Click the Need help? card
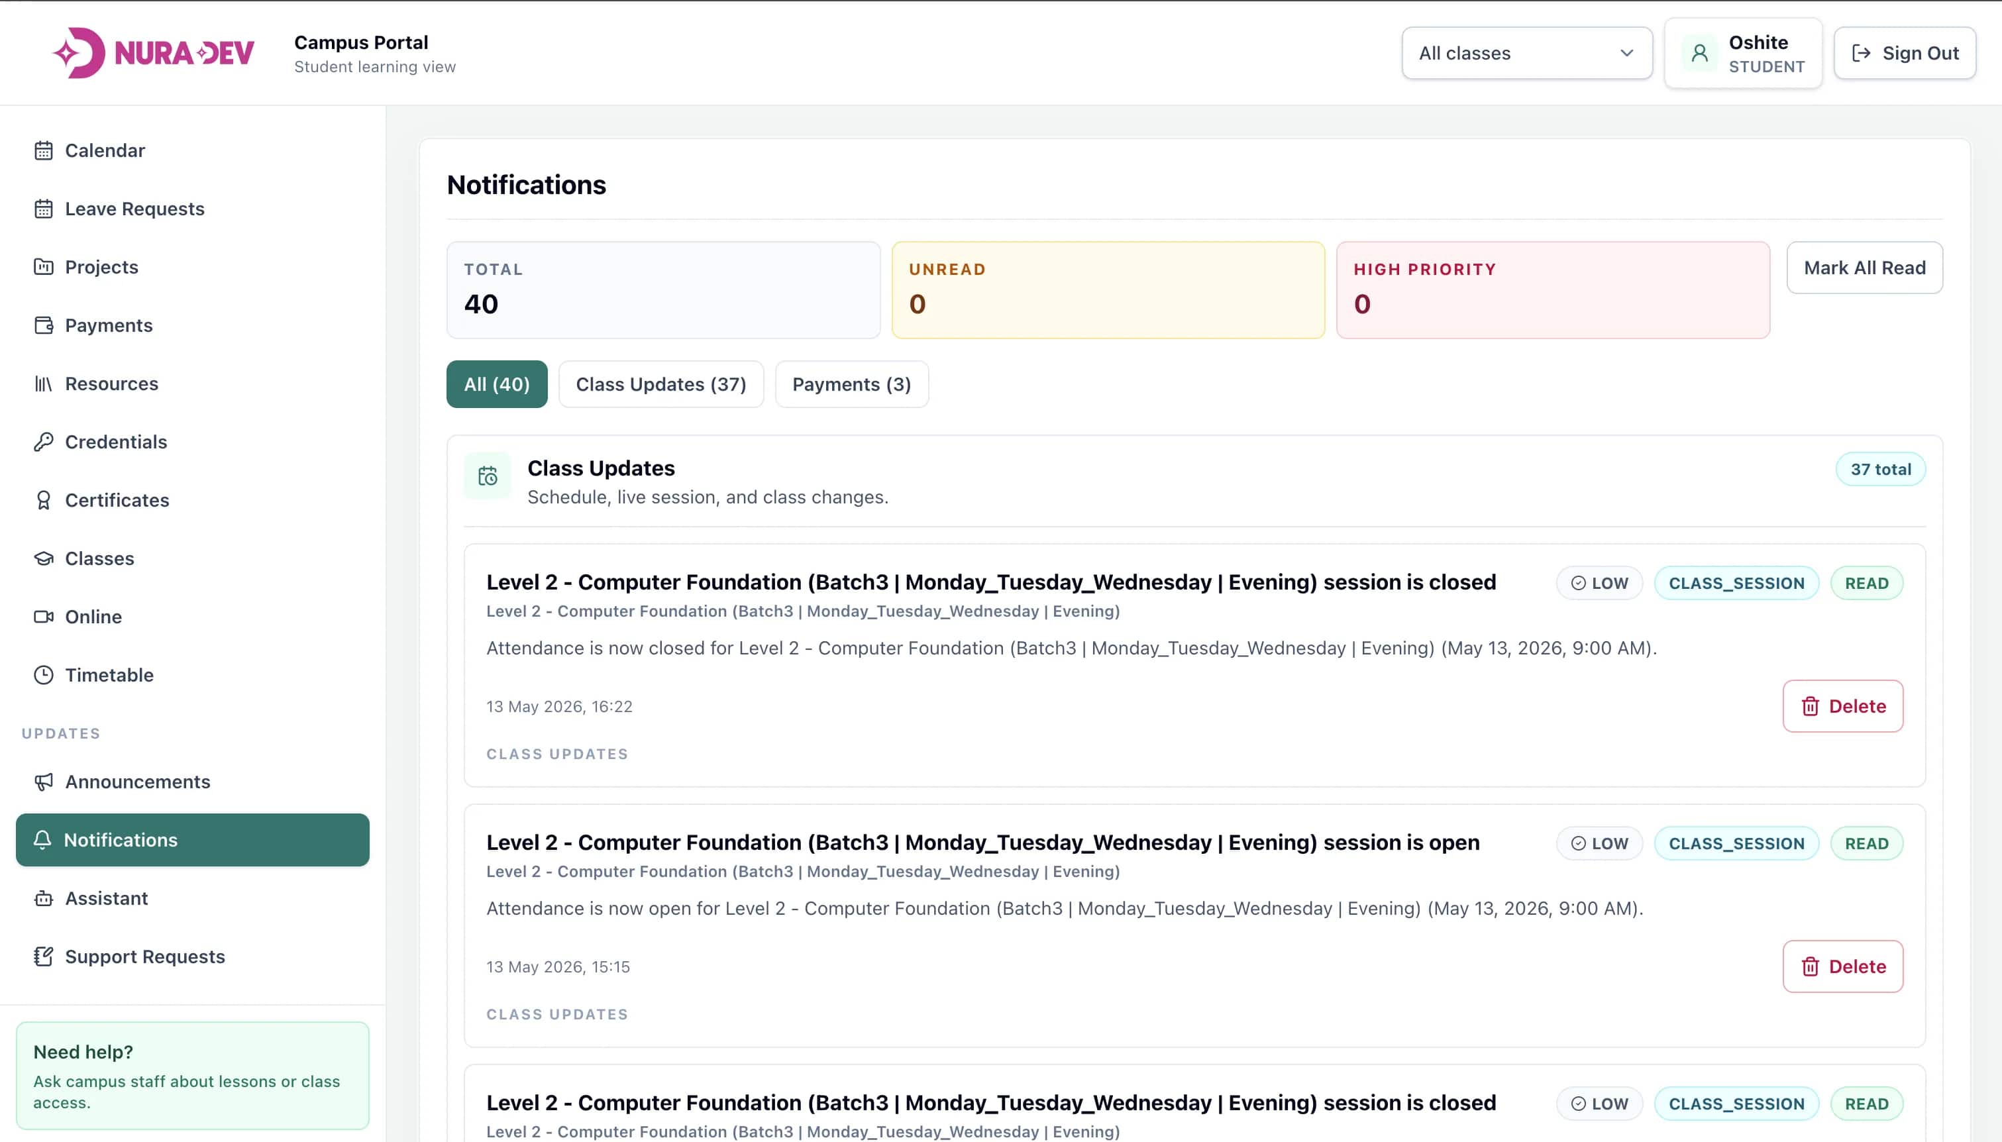 192,1075
